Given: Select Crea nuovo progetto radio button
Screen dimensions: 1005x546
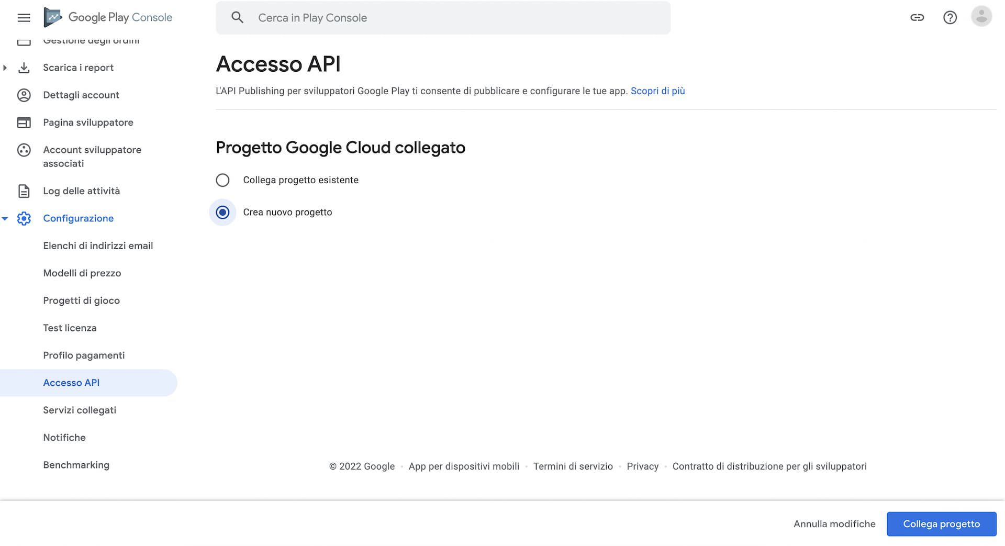Looking at the screenshot, I should click(x=222, y=213).
